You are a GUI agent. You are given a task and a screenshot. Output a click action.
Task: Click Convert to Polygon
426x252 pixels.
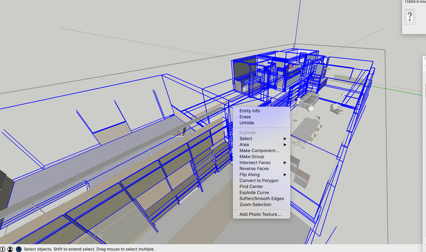pos(257,180)
